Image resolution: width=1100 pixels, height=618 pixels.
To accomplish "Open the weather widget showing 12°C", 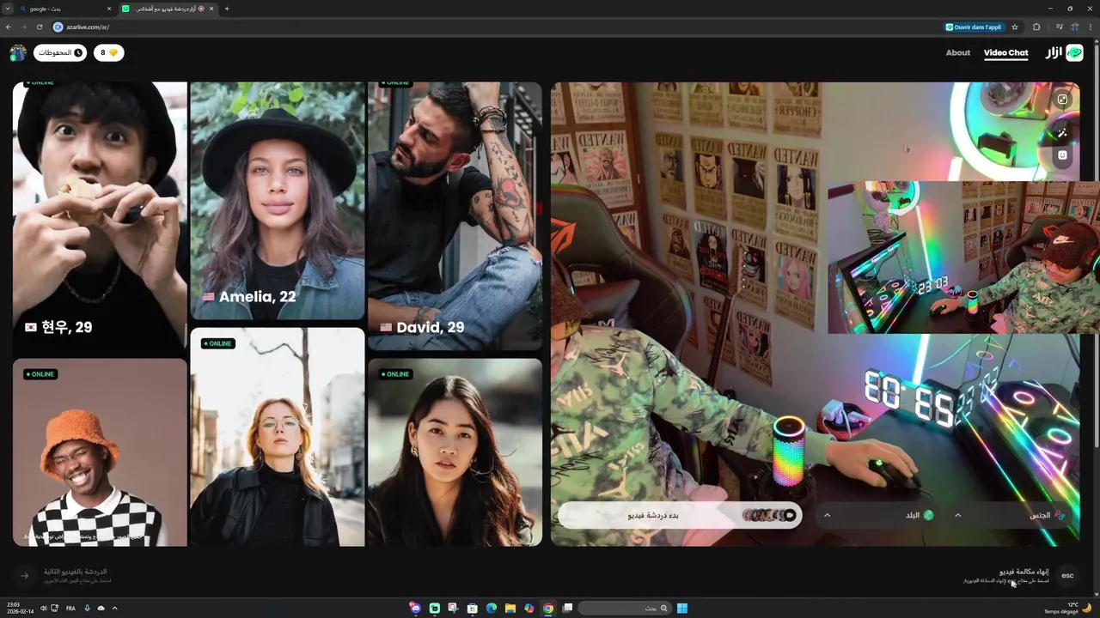I will pyautogui.click(x=1068, y=608).
